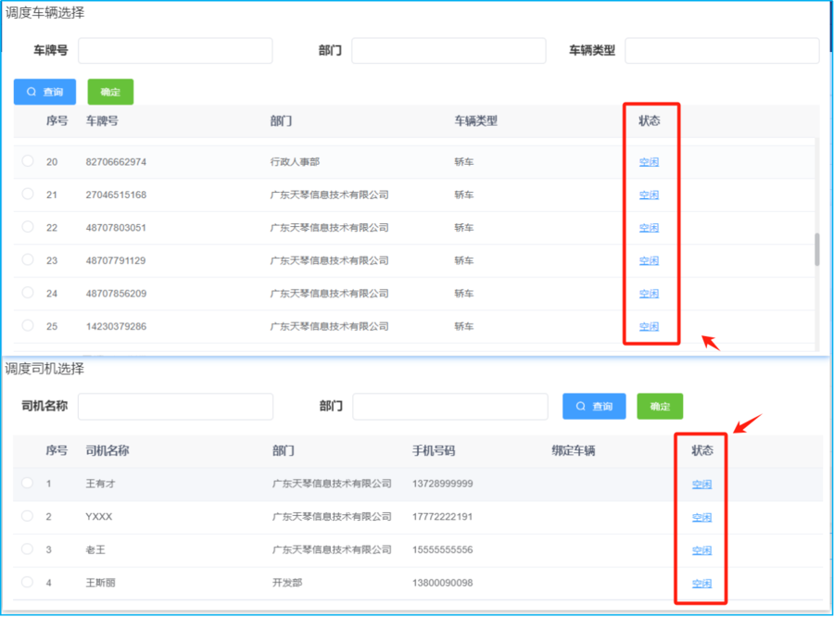This screenshot has height=617, width=834.
Task: Focus the 车辆类型 input field
Action: click(722, 51)
